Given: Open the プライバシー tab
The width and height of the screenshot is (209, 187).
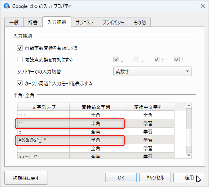Looking at the screenshot, I should [113, 22].
